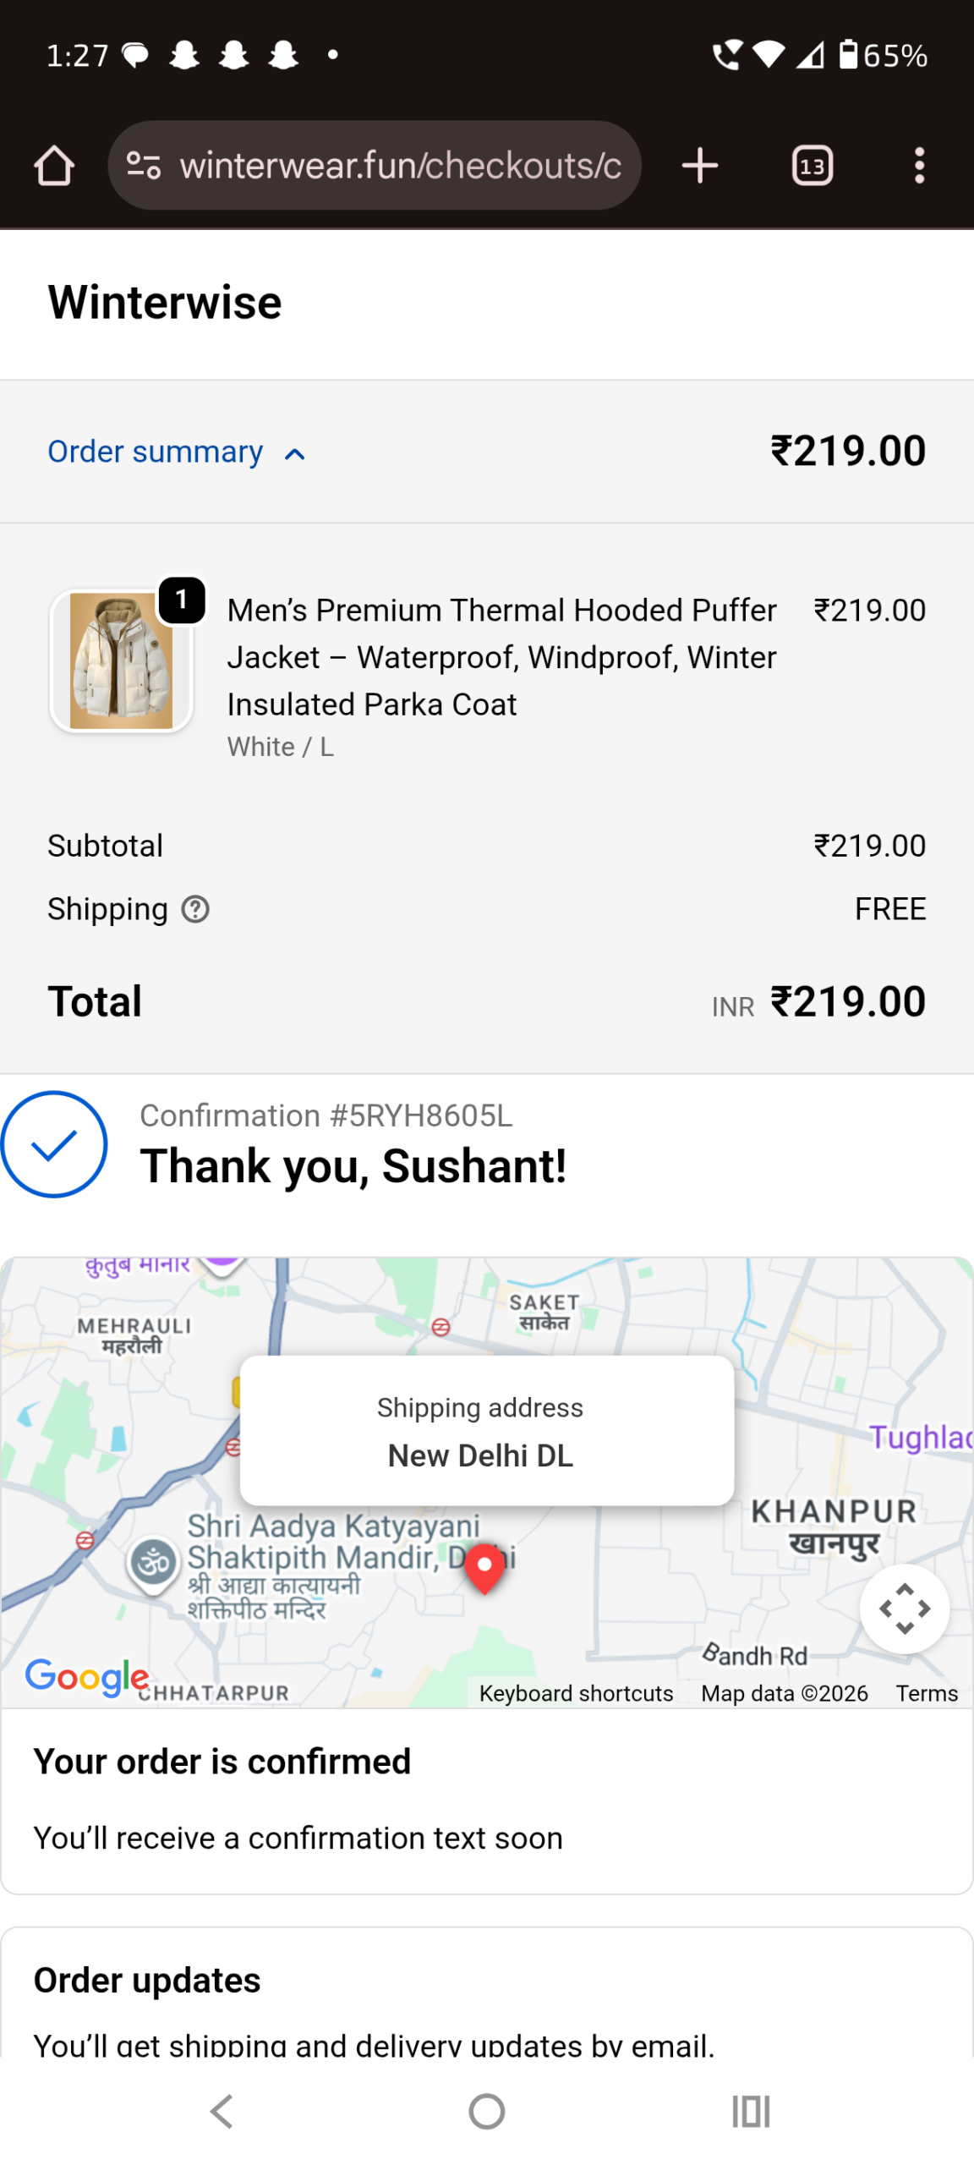Image resolution: width=974 pixels, height=2165 pixels.
Task: Click the Shipping help question mark icon
Action: 195,909
